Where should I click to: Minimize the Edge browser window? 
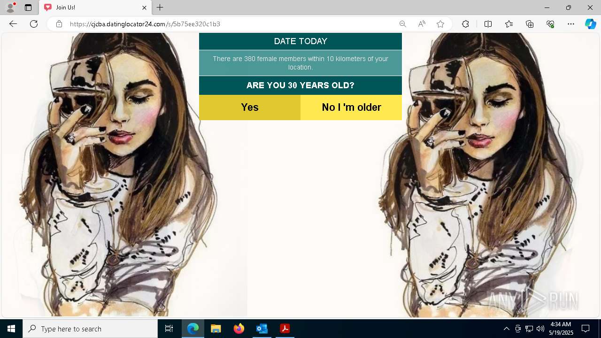point(547,8)
